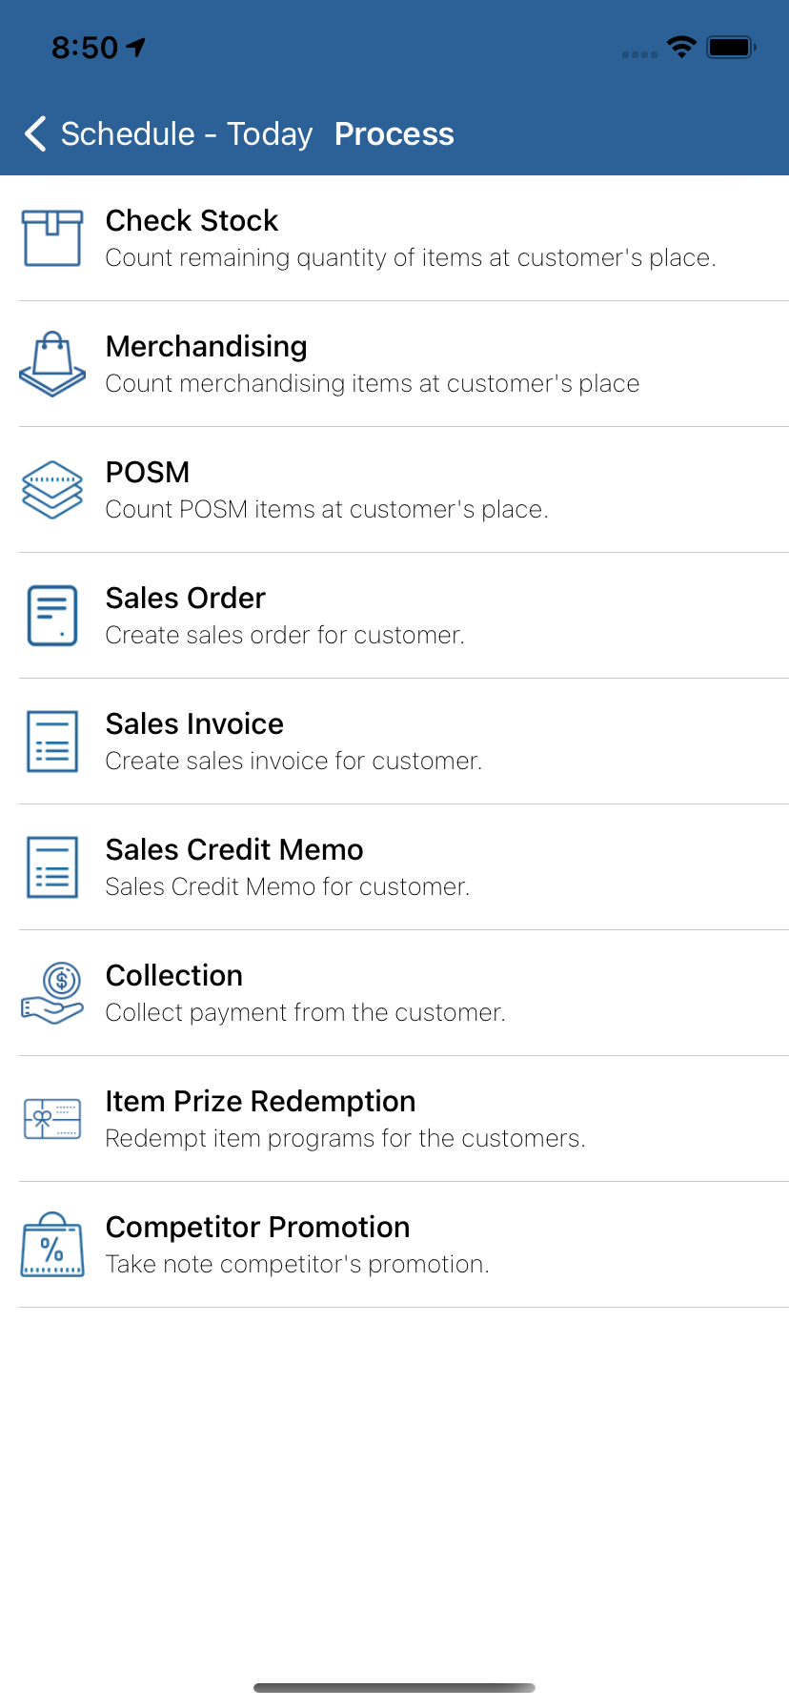Select Collect payment from the customer

pos(305,1012)
